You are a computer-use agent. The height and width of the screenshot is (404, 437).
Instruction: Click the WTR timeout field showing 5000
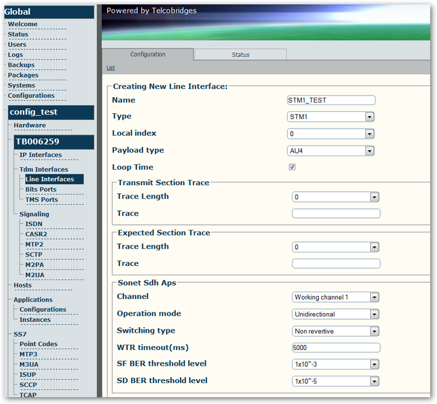tap(336, 347)
